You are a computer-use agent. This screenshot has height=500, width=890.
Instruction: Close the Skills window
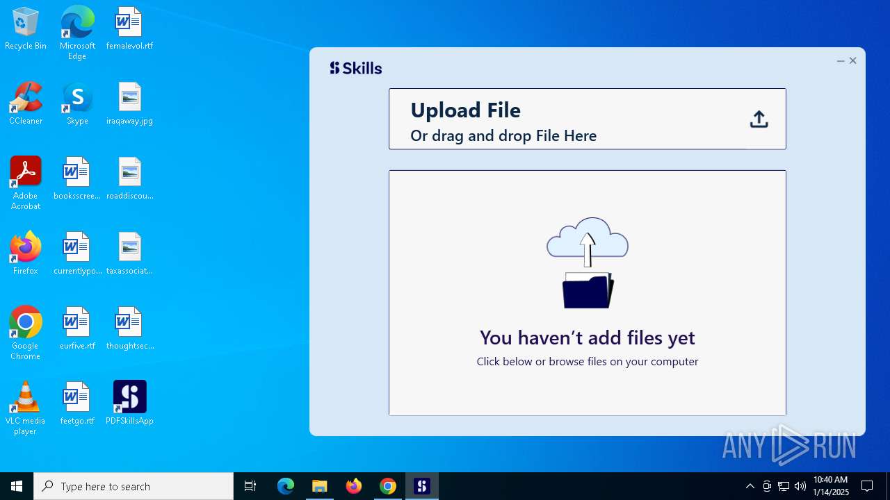pos(853,61)
